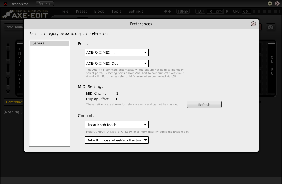
Task: Open the Settings menu in menu bar
Action: 136,11
